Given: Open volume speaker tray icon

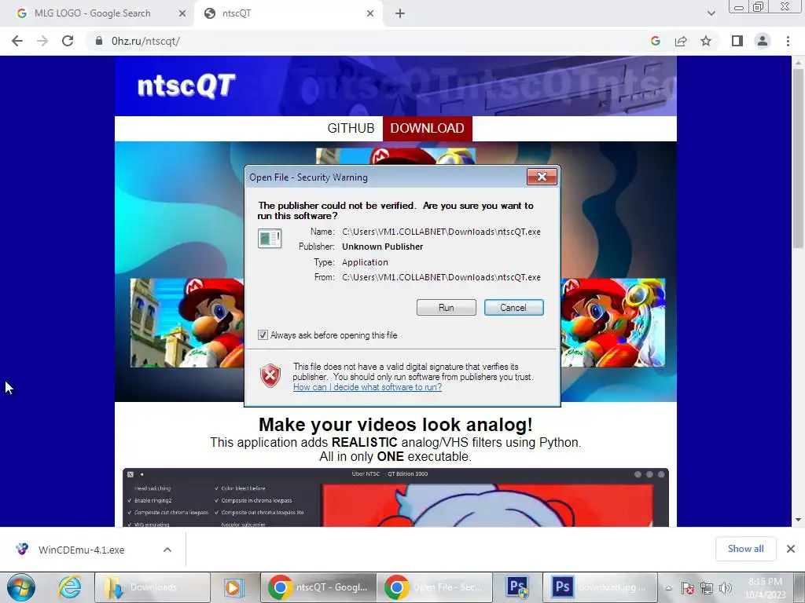Looking at the screenshot, I should [x=726, y=588].
